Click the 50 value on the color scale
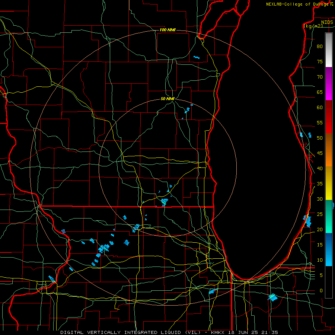Image resolution: width=335 pixels, height=335 pixels. [x=320, y=138]
